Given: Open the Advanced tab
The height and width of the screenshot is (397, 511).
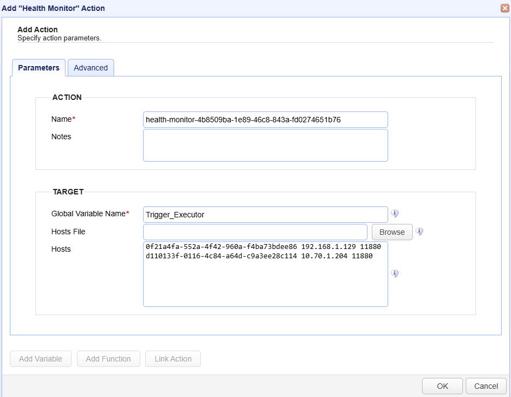Looking at the screenshot, I should [91, 68].
